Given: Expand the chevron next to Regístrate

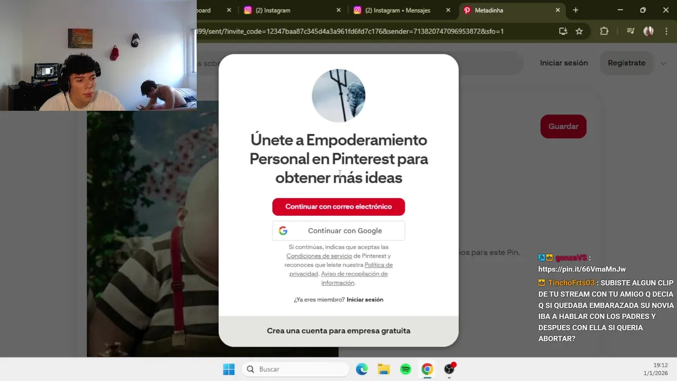Looking at the screenshot, I should pos(663,63).
